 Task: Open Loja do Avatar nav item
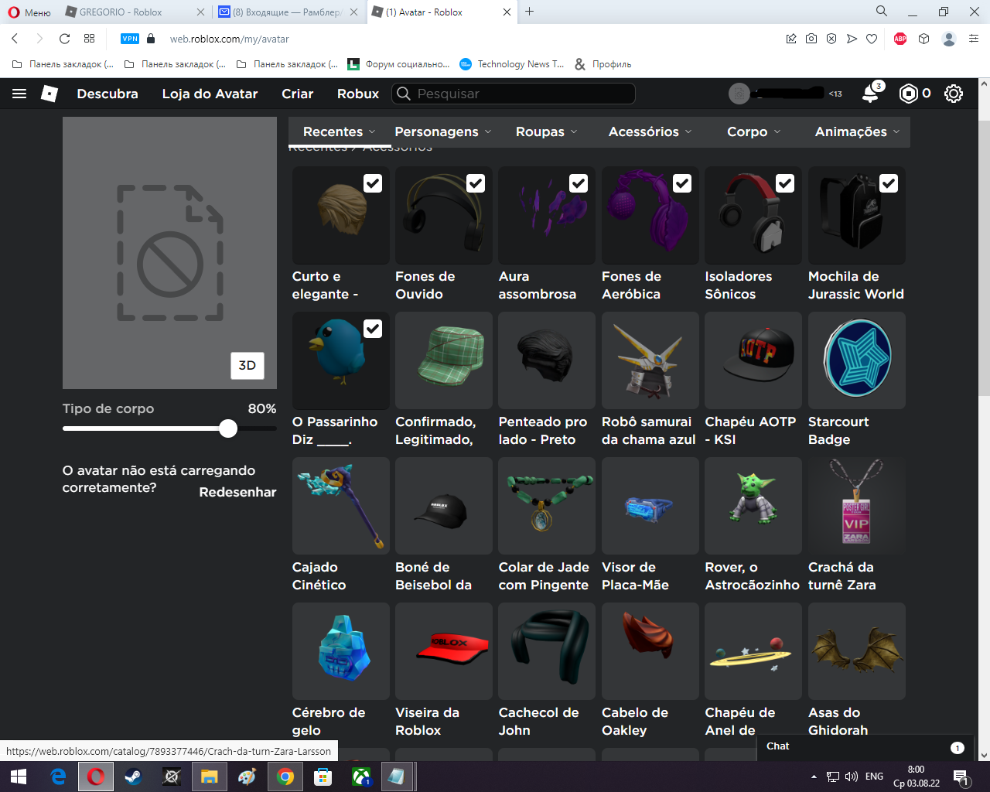210,94
